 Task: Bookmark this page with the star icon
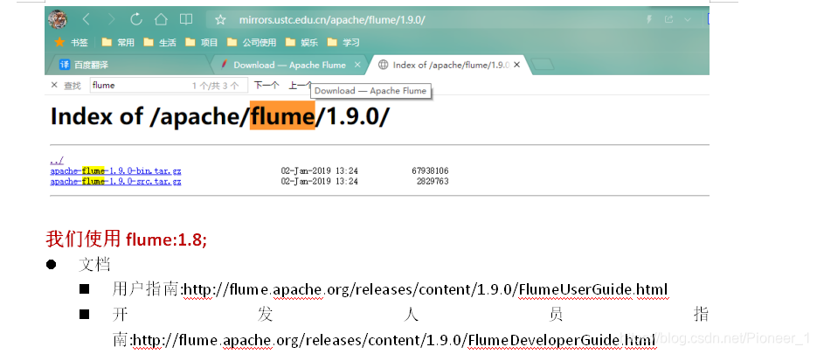[x=220, y=20]
